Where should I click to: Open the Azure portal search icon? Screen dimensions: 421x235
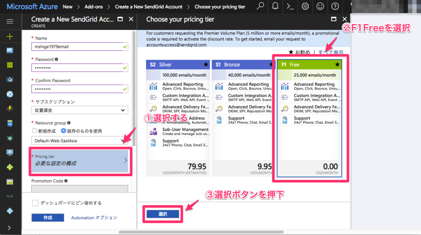pyautogui.click(x=260, y=6)
